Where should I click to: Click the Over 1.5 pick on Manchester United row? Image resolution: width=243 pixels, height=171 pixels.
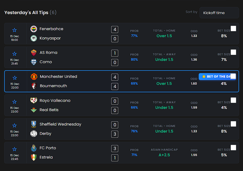pos(164,84)
